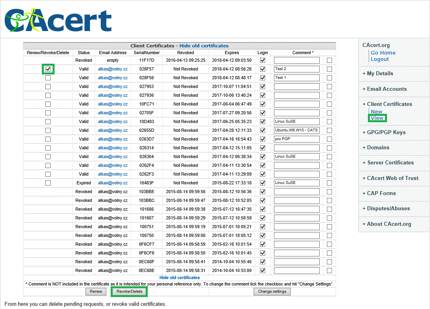Tick the renew checkbox for serial 028F56
Screen dimensions: 430x309
(48, 78)
